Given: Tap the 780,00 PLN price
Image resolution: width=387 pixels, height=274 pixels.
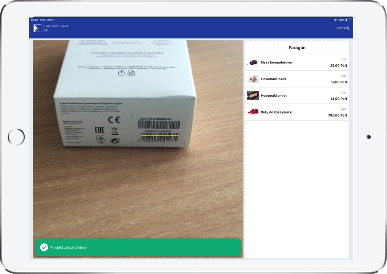Looking at the screenshot, I should (337, 115).
